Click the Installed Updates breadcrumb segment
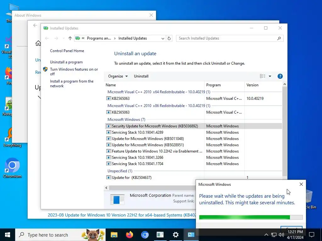 [133, 38]
